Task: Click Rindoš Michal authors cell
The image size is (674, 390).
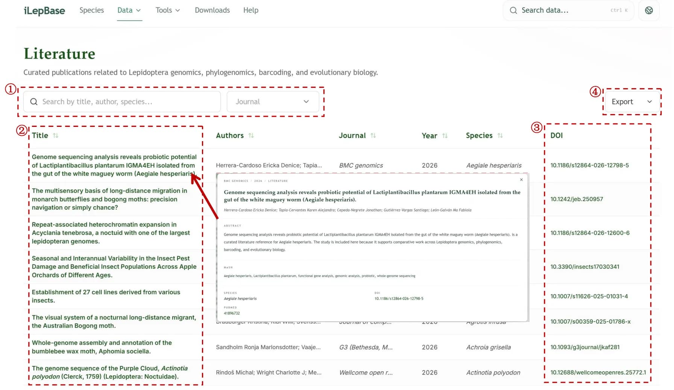Action: [269, 373]
